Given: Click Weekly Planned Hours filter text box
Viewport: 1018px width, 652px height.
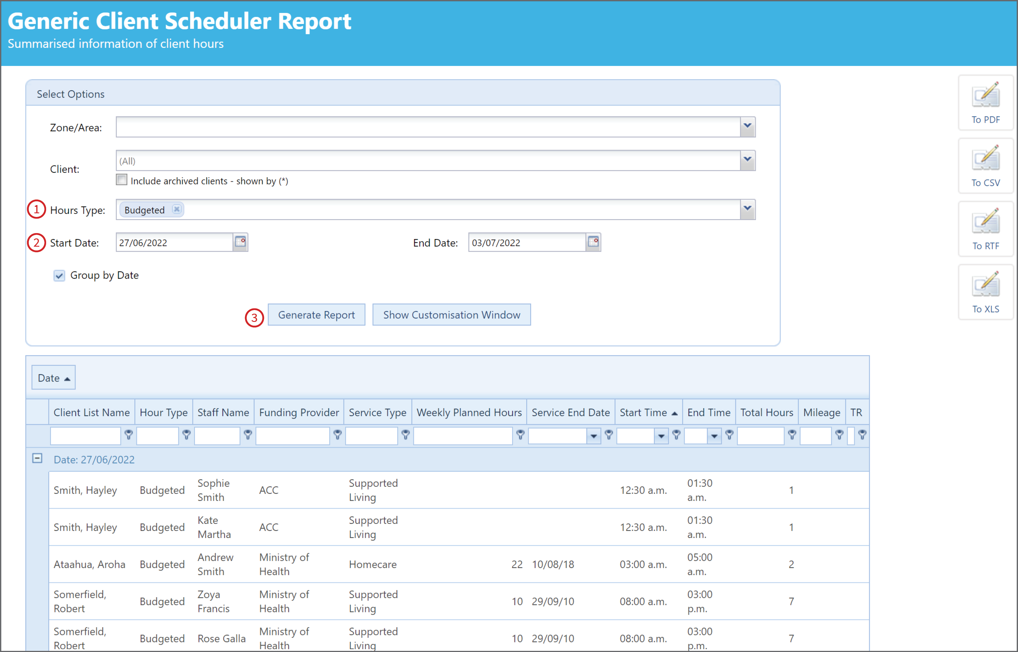Looking at the screenshot, I should pos(463,436).
